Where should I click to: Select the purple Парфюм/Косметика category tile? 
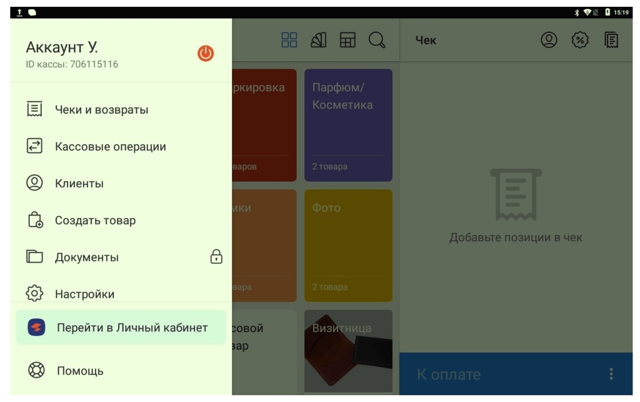click(x=348, y=125)
